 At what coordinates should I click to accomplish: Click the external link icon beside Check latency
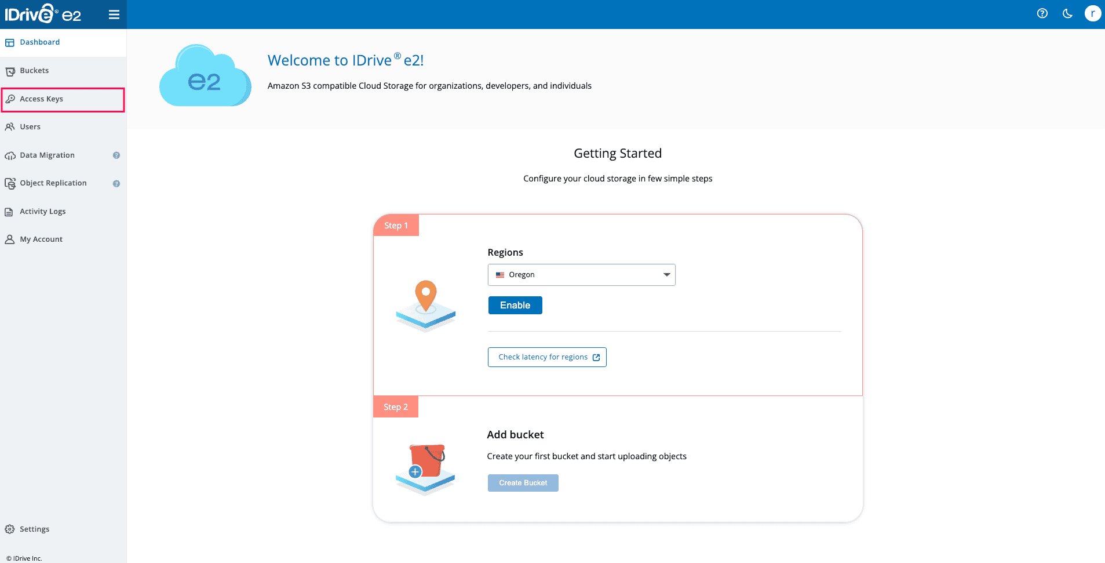tap(596, 357)
